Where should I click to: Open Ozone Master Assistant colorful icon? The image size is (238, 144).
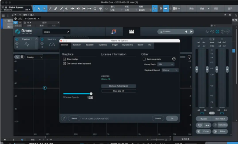coord(114,31)
